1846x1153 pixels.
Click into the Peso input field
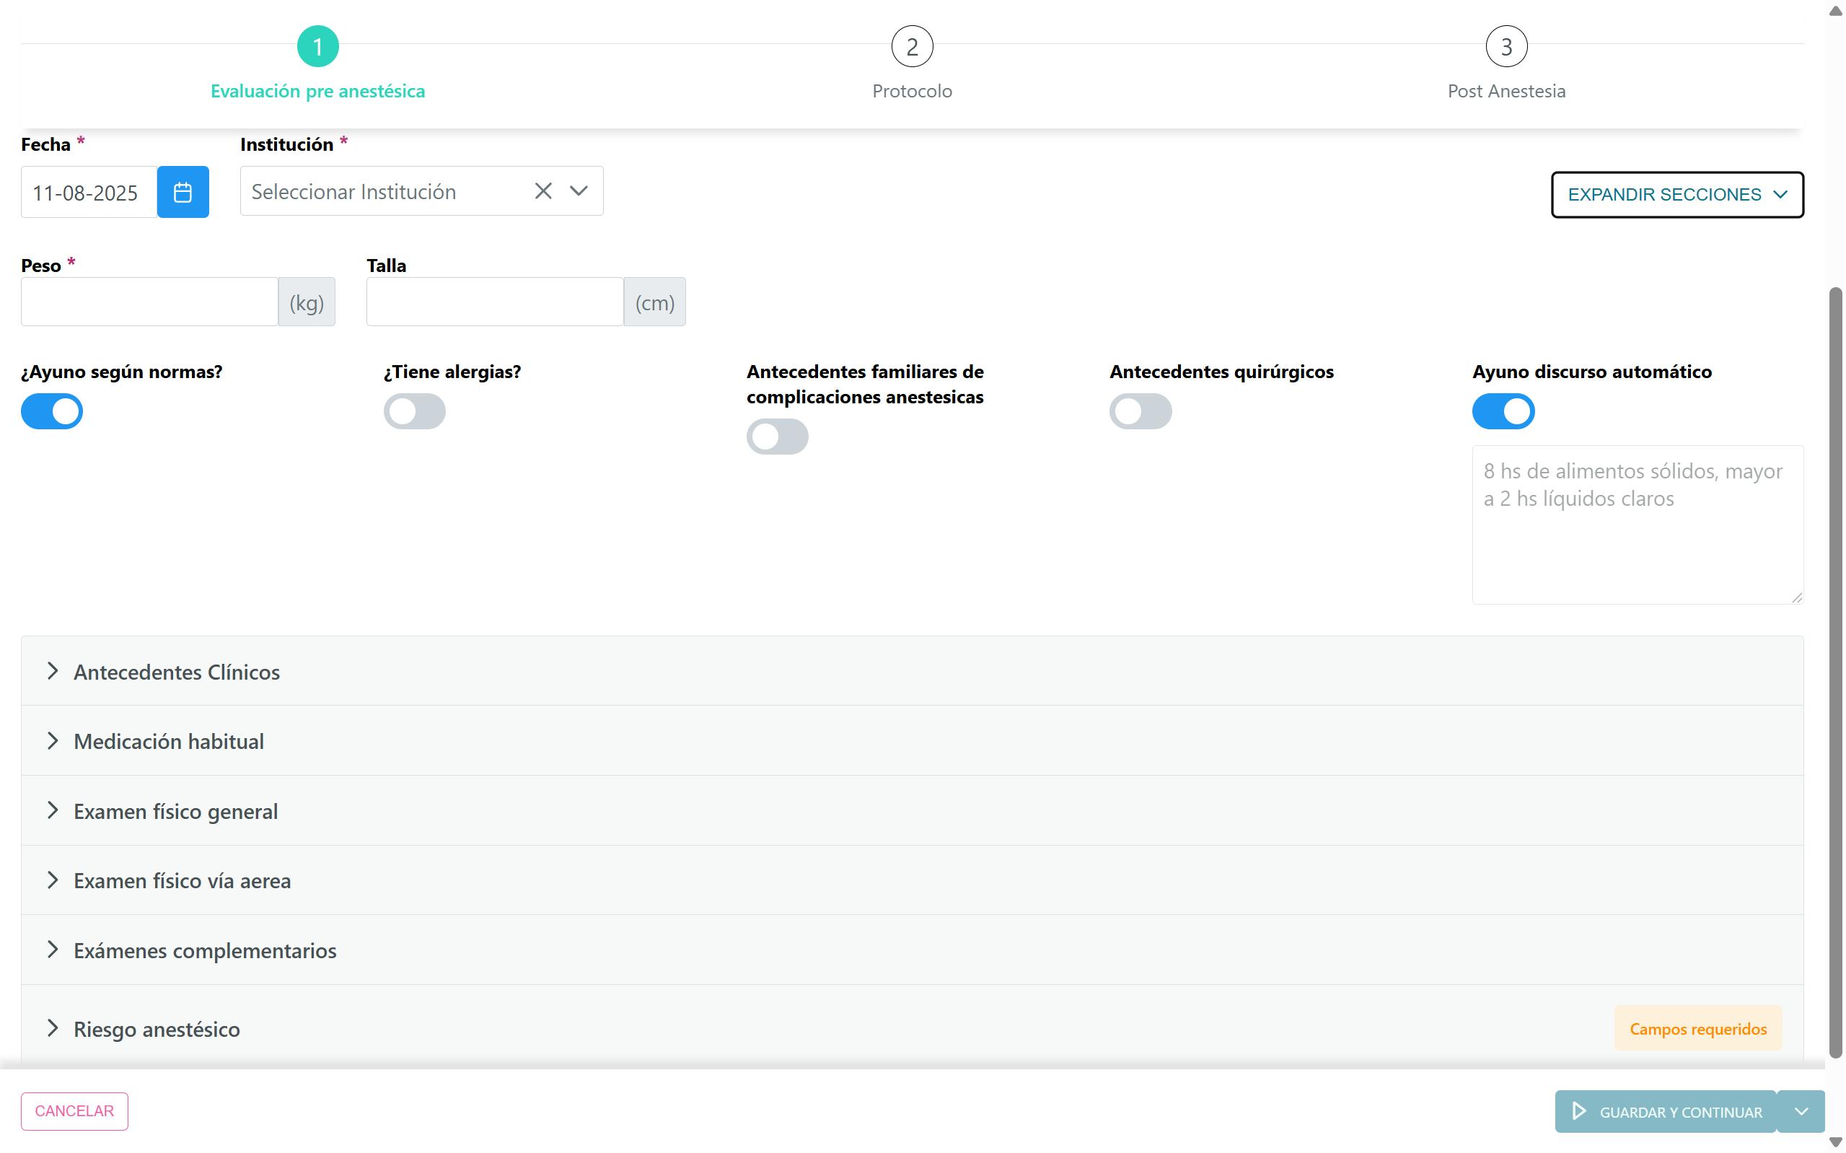pos(149,302)
